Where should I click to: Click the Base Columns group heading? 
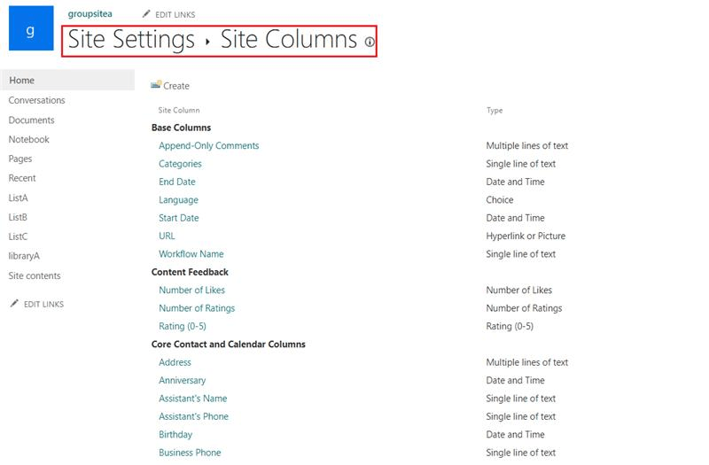pyautogui.click(x=182, y=128)
